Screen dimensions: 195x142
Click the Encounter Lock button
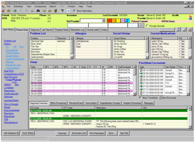(79, 133)
